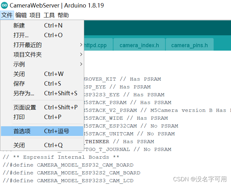This screenshot has height=185, width=231.
Task: Click the M5STACK_ESP32CAM // No PSRAM line
Action: 131,126
